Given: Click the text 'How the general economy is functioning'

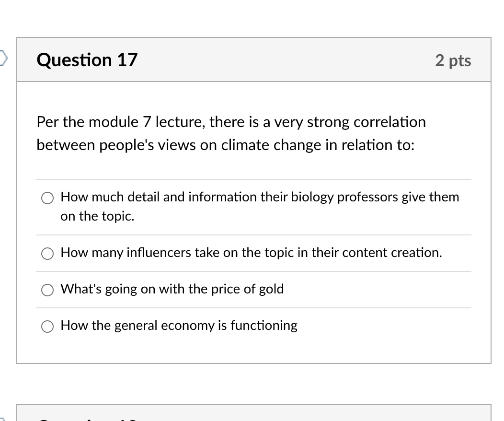Looking at the screenshot, I should click(179, 325).
